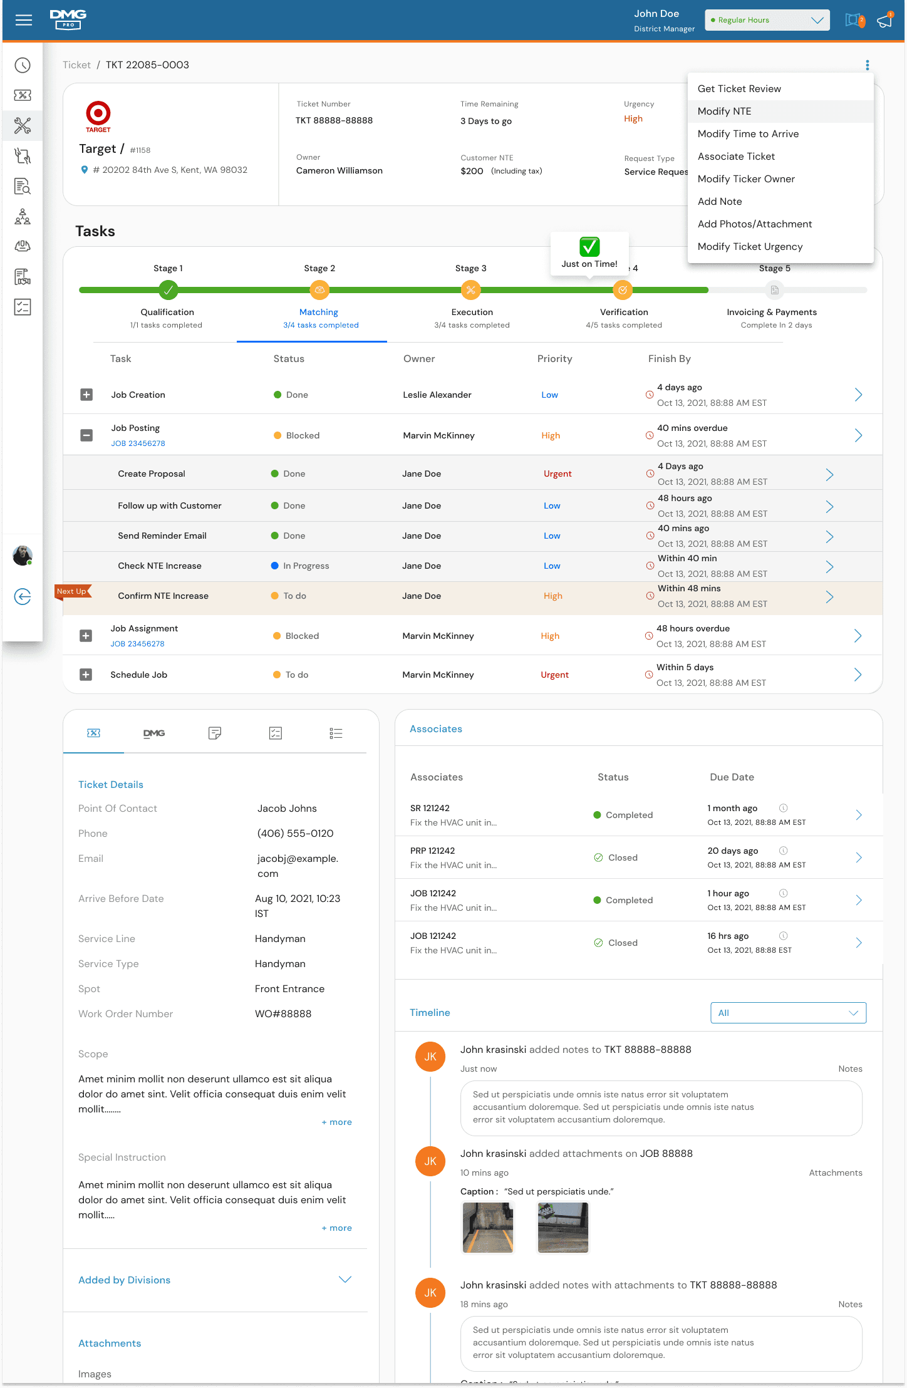907x1388 pixels.
Task: Select Modify Ticker Owner option
Action: 780,179
